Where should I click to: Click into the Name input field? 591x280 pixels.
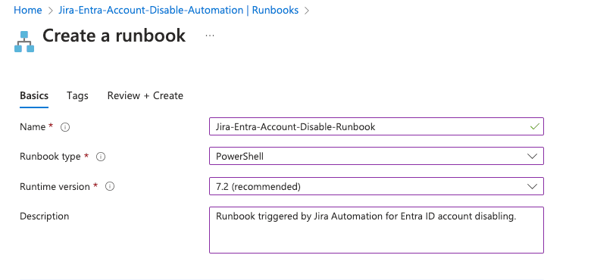pyautogui.click(x=376, y=126)
